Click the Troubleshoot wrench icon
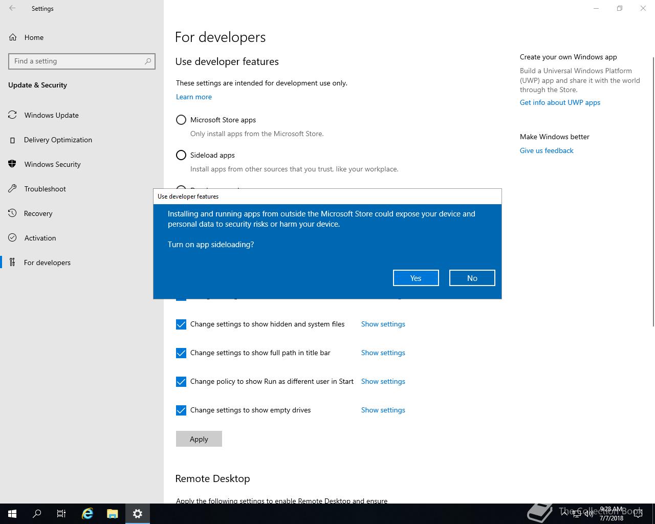This screenshot has width=655, height=524. 12,189
